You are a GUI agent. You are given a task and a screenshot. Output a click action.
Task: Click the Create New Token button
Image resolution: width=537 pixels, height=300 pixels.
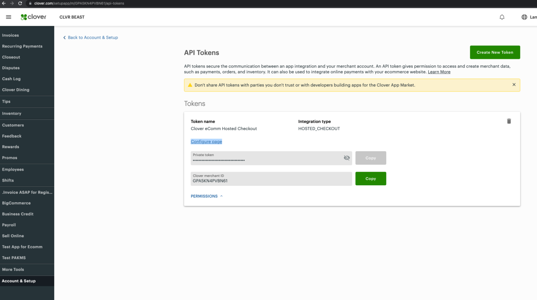click(x=495, y=52)
